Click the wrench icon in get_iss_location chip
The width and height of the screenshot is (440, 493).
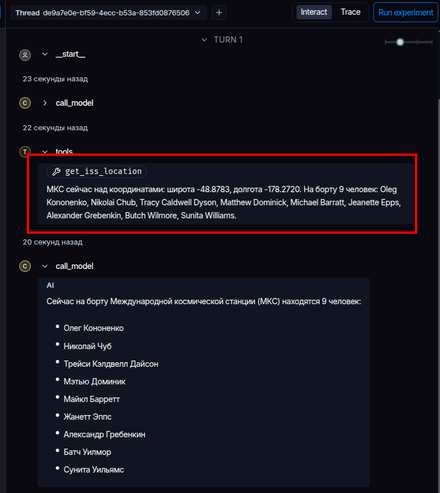point(56,171)
